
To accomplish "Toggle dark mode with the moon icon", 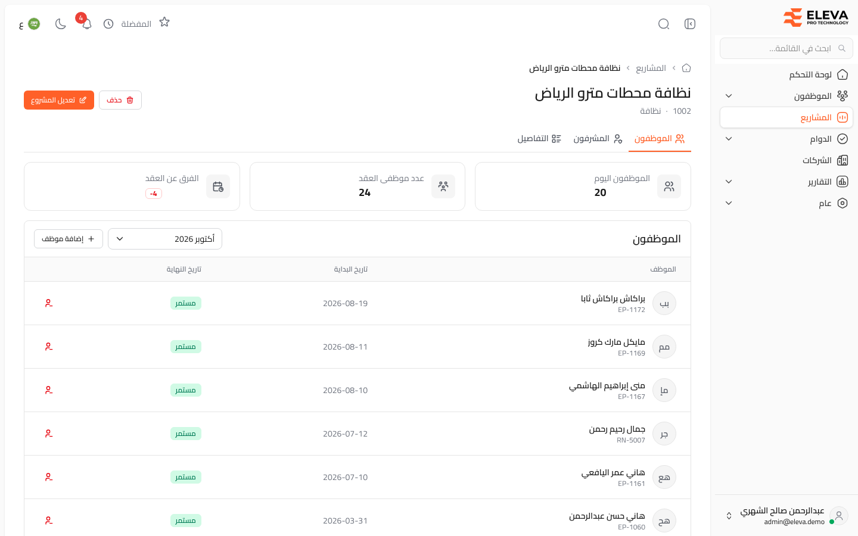I will coord(60,24).
